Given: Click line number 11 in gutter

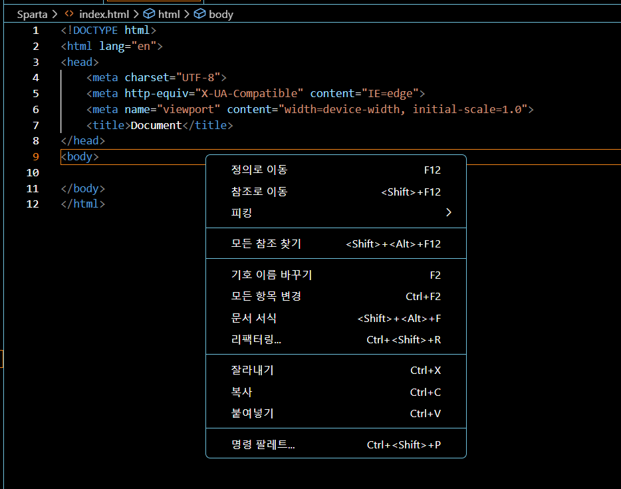Looking at the screenshot, I should [x=33, y=189].
